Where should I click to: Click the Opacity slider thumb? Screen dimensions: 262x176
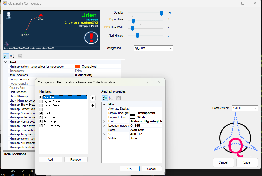[161, 13]
